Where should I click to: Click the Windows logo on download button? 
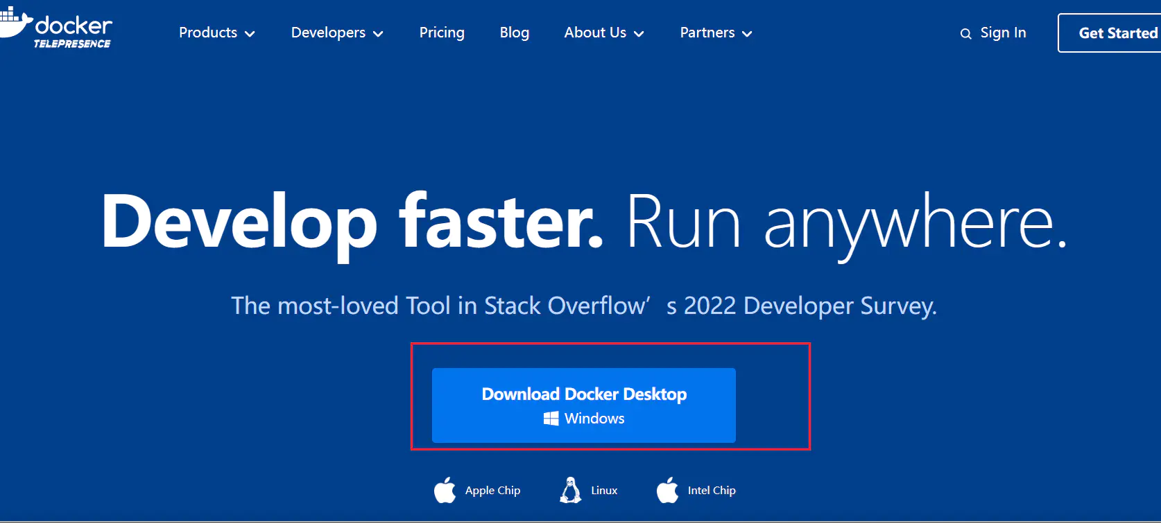pyautogui.click(x=551, y=419)
